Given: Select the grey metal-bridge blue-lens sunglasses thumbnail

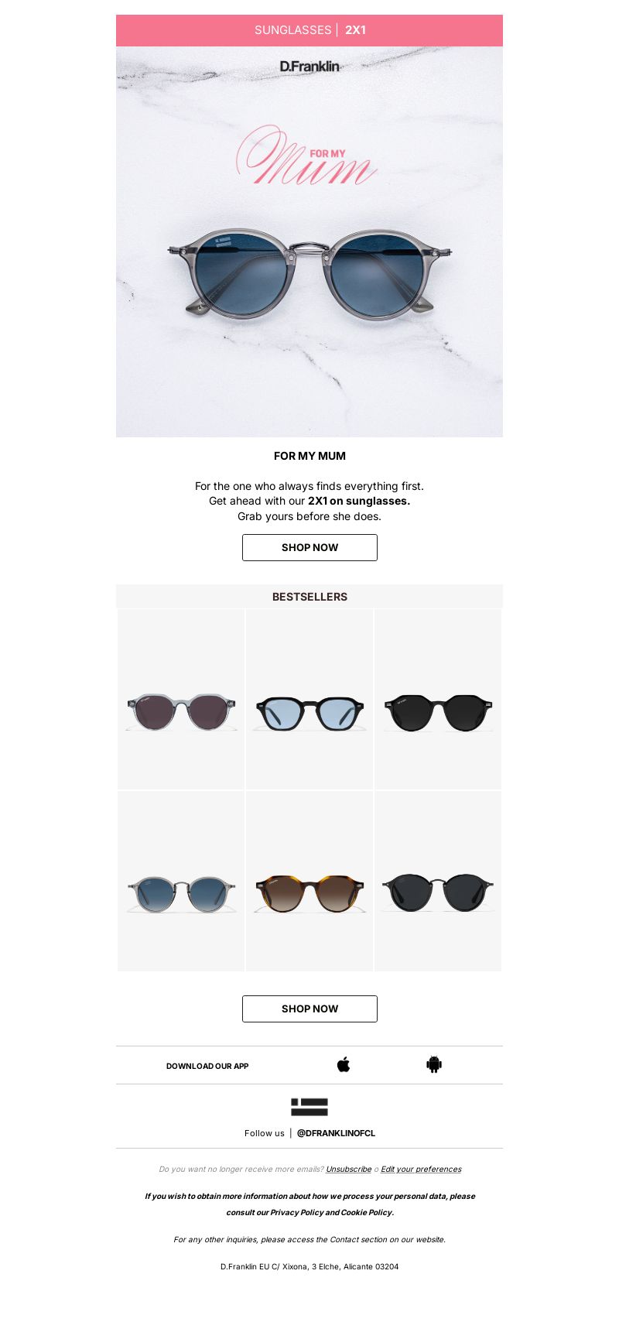Looking at the screenshot, I should coord(181,881).
